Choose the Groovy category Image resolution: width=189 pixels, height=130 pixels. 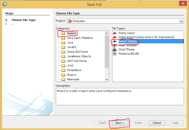point(71,75)
